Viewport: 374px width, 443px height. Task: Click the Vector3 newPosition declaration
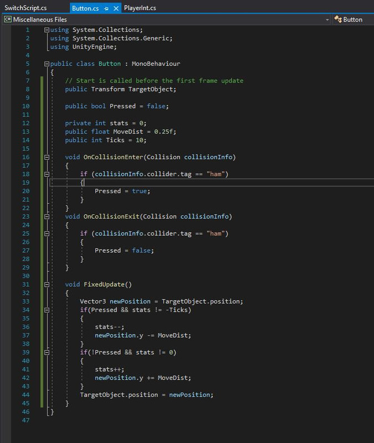(161, 301)
